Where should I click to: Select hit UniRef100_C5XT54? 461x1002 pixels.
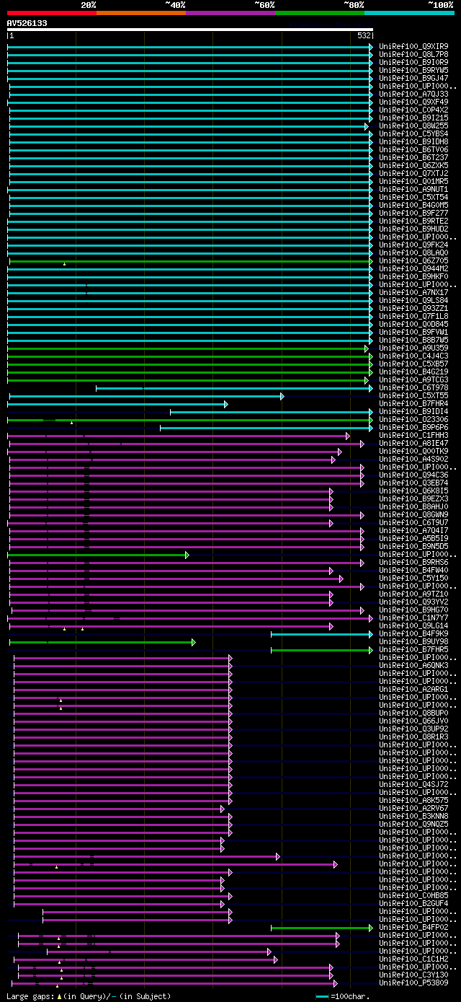coord(413,197)
